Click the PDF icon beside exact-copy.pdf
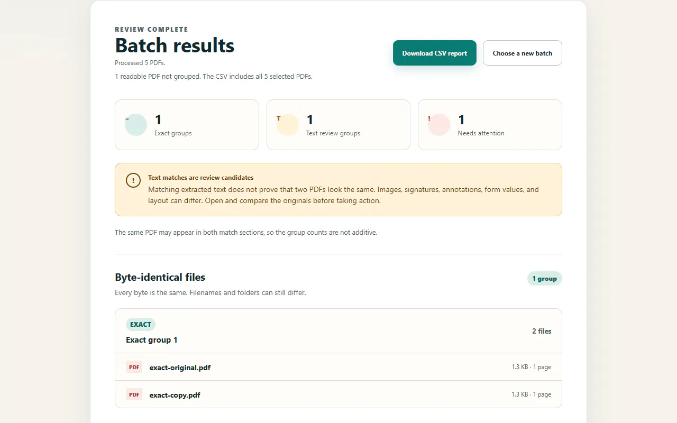This screenshot has width=677, height=423. tap(134, 394)
